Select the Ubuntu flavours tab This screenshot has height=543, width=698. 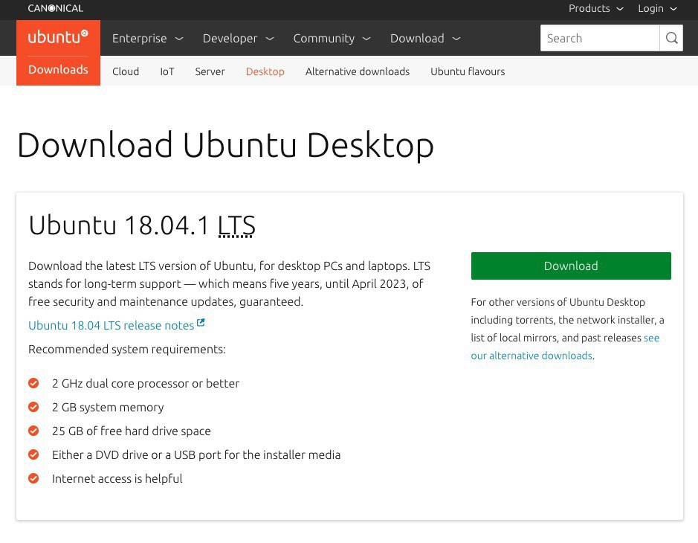(x=468, y=71)
